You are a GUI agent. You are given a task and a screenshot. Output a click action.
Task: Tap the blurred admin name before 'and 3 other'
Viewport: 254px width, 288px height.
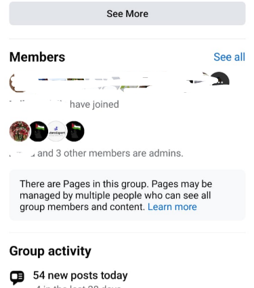[22, 153]
